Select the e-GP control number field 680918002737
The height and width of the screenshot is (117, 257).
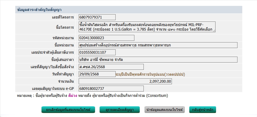pos(111,89)
